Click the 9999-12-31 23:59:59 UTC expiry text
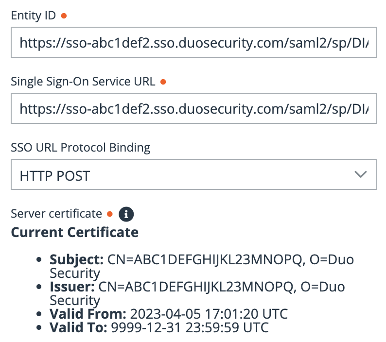Screen dimensions: 386x342 click(x=190, y=327)
